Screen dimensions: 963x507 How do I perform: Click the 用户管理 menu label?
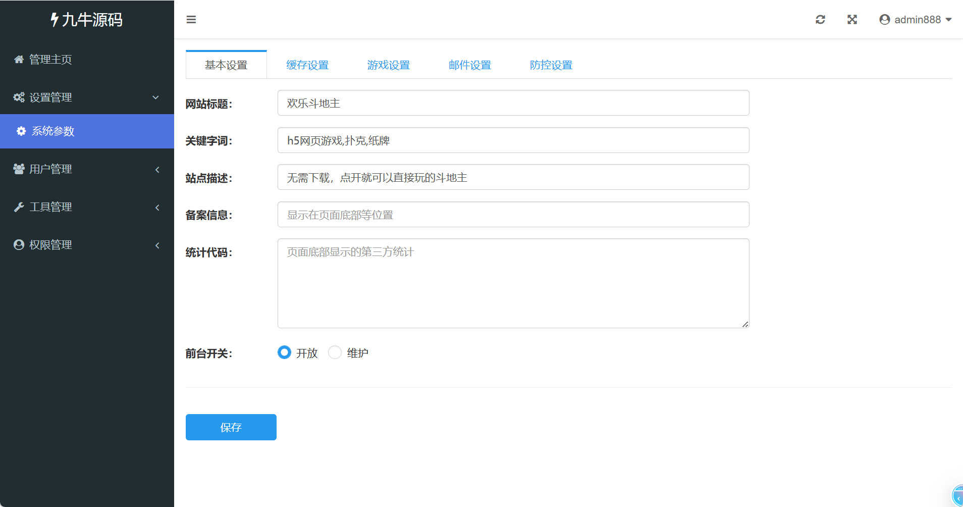click(50, 169)
